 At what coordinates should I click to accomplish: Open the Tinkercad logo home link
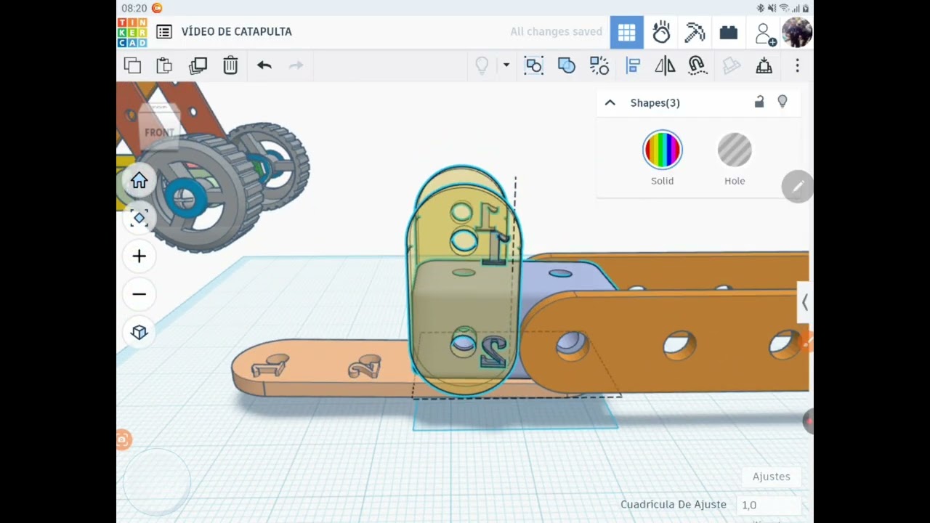(132, 32)
